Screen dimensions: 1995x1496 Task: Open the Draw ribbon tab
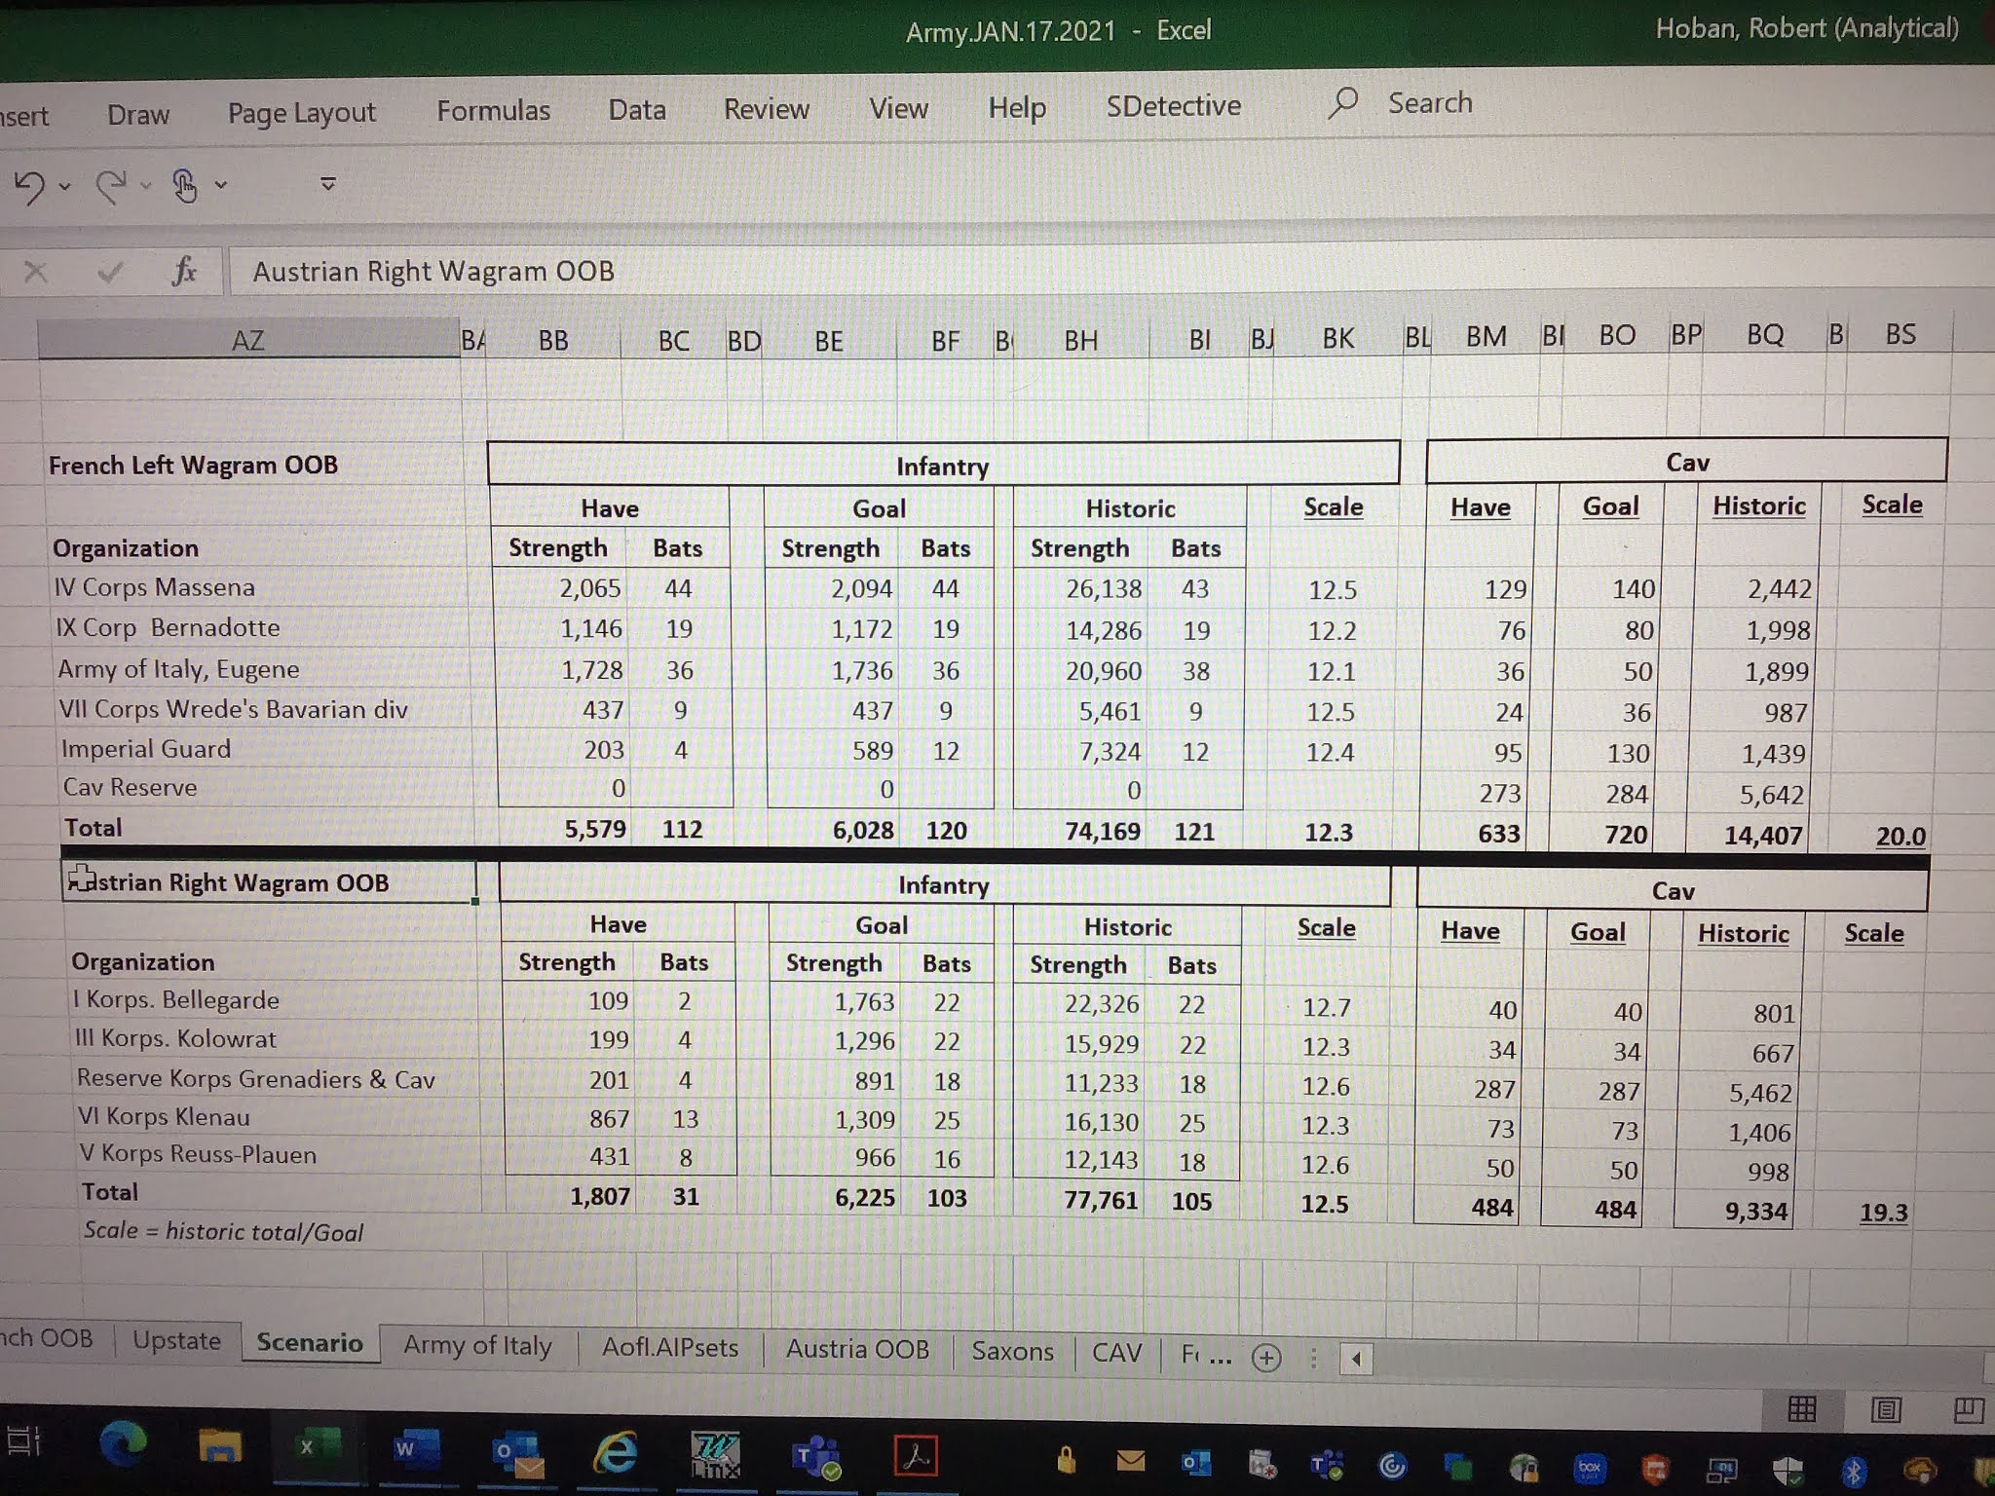click(x=138, y=115)
